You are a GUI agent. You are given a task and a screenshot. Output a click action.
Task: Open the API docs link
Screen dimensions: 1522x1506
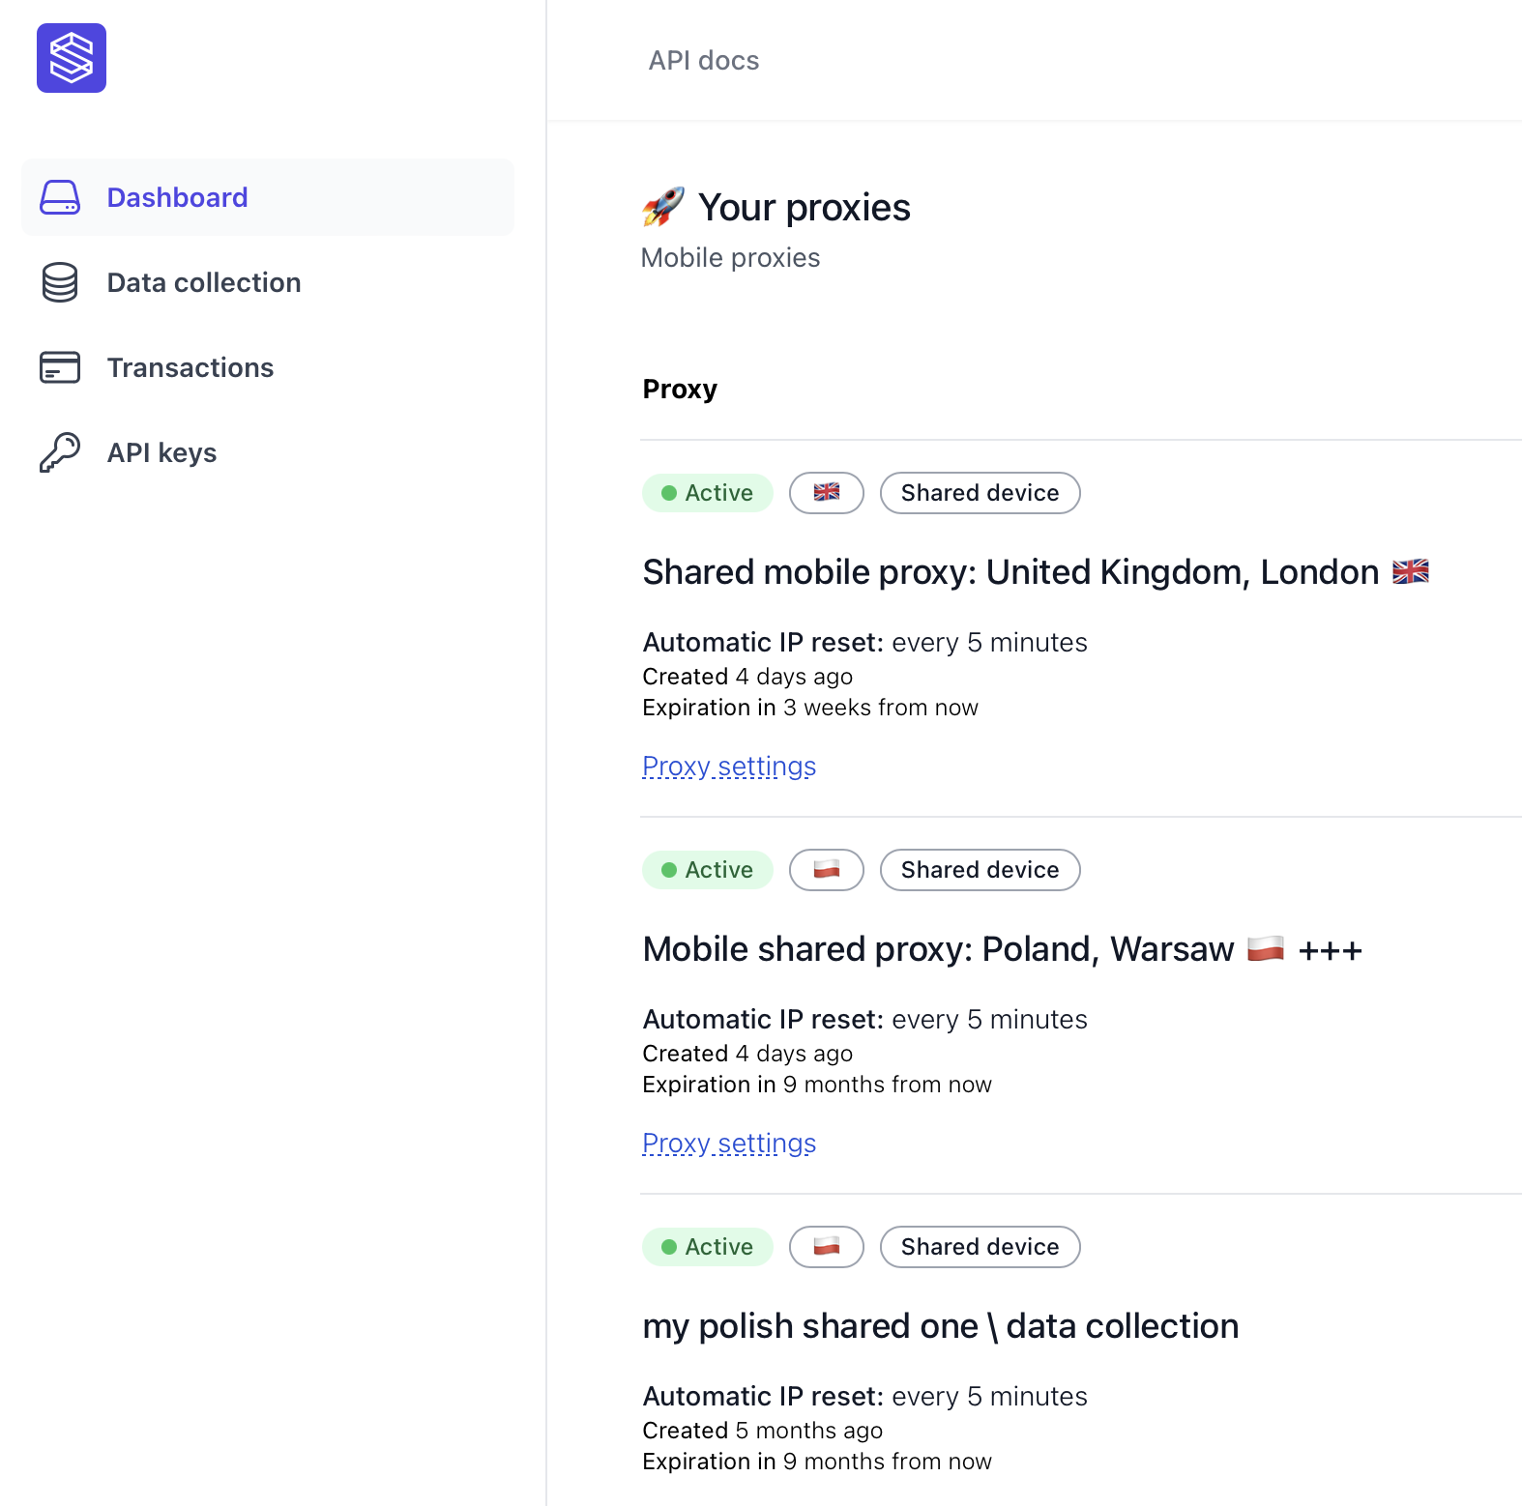tap(703, 60)
